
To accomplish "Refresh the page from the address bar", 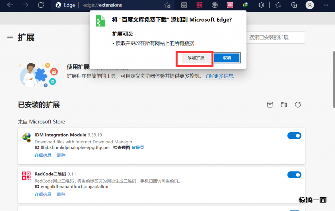I will (41, 5).
